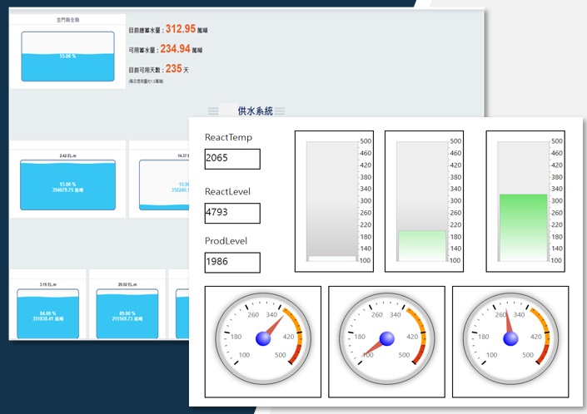Focus the ReactLevel field with value 4793

point(232,213)
